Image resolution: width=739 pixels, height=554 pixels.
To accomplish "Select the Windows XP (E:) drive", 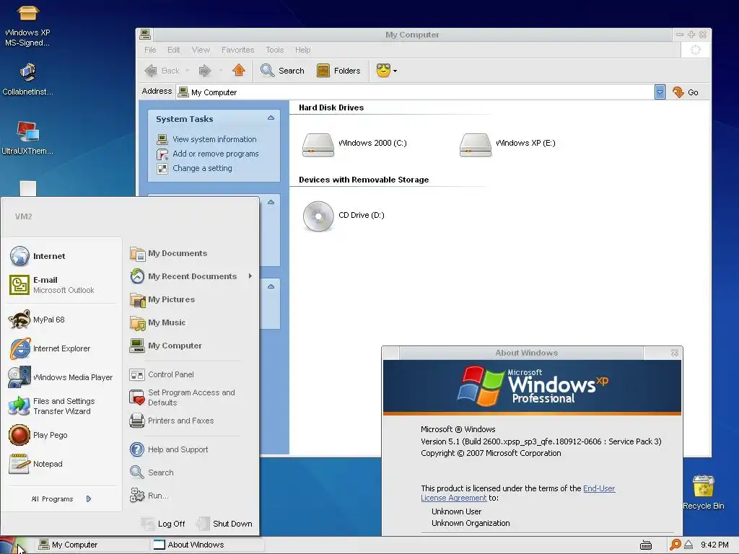I will click(507, 144).
